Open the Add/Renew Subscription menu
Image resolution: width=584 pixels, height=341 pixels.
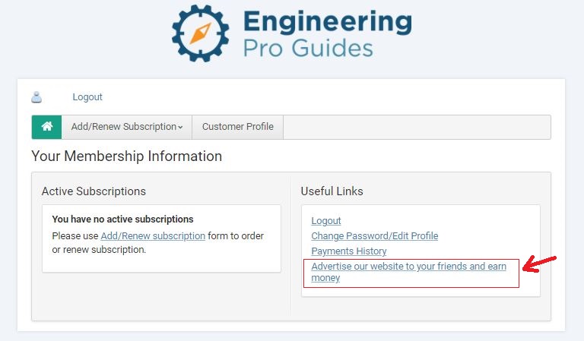pos(127,127)
